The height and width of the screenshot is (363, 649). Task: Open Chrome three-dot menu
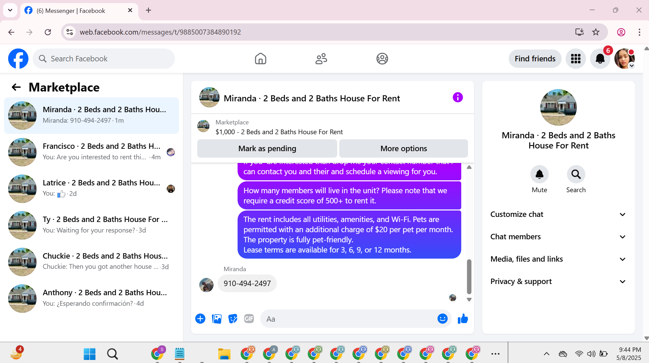click(640, 32)
